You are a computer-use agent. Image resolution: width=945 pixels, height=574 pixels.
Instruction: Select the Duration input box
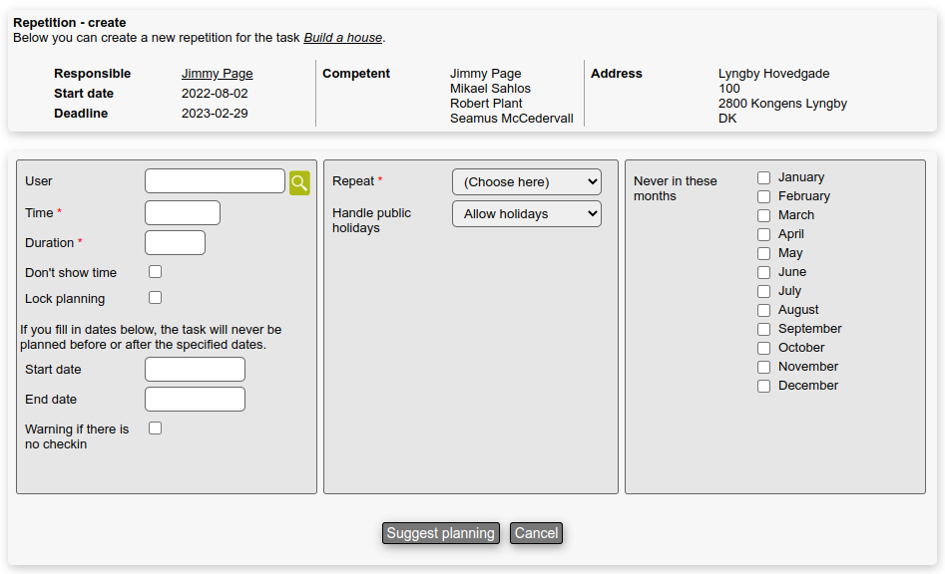[x=175, y=242]
